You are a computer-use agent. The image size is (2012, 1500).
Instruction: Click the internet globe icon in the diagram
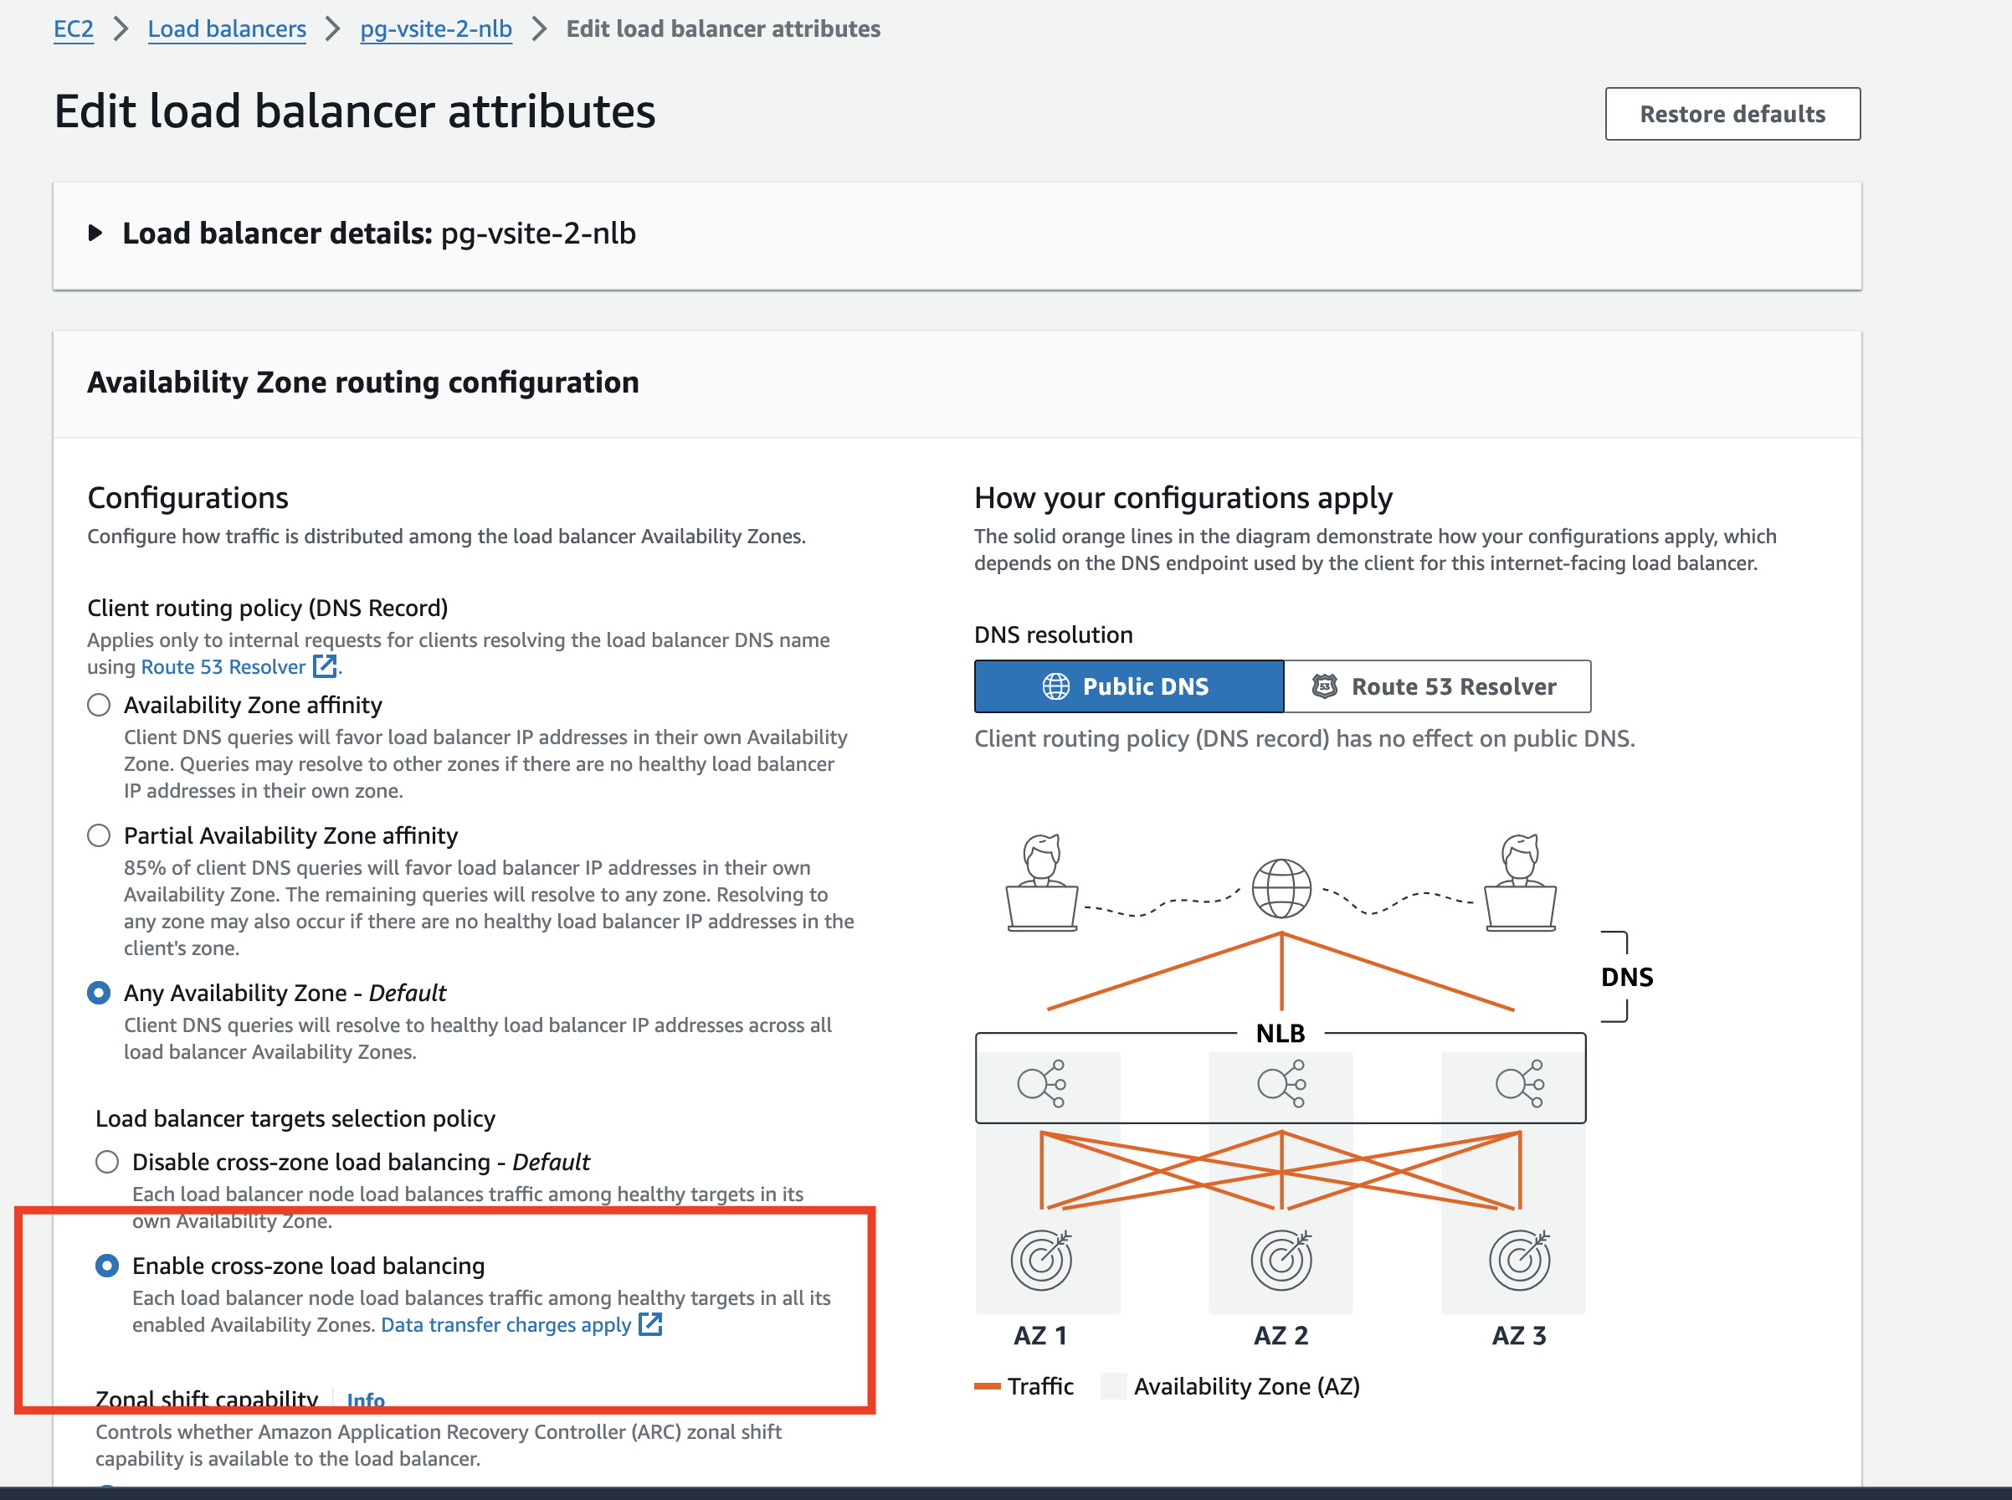[1281, 888]
